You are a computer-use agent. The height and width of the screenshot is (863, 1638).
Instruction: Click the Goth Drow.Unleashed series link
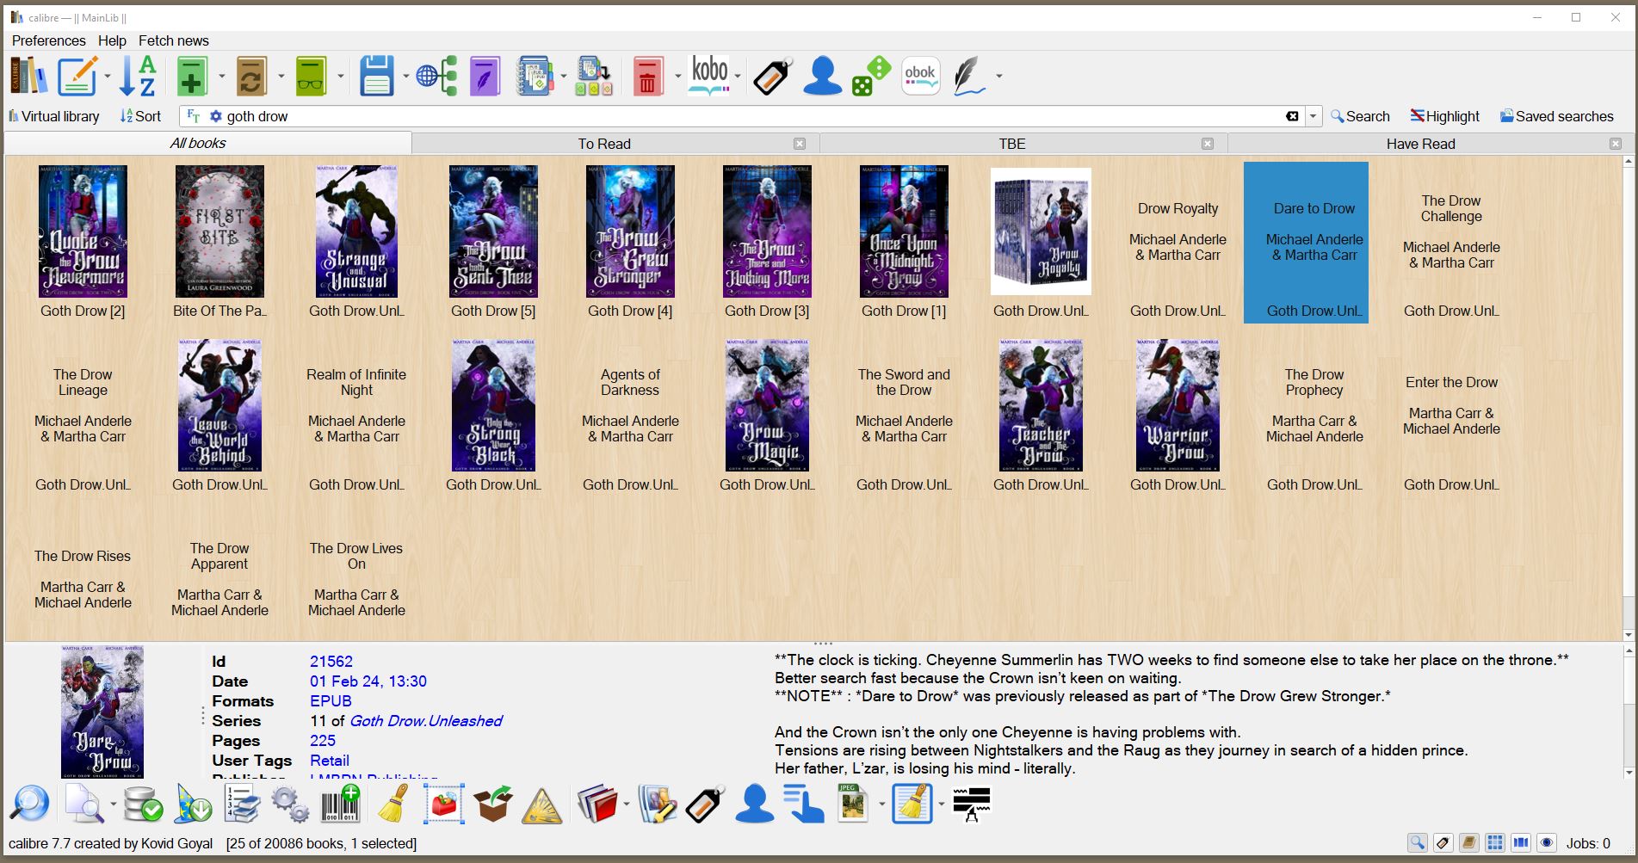[x=425, y=721]
